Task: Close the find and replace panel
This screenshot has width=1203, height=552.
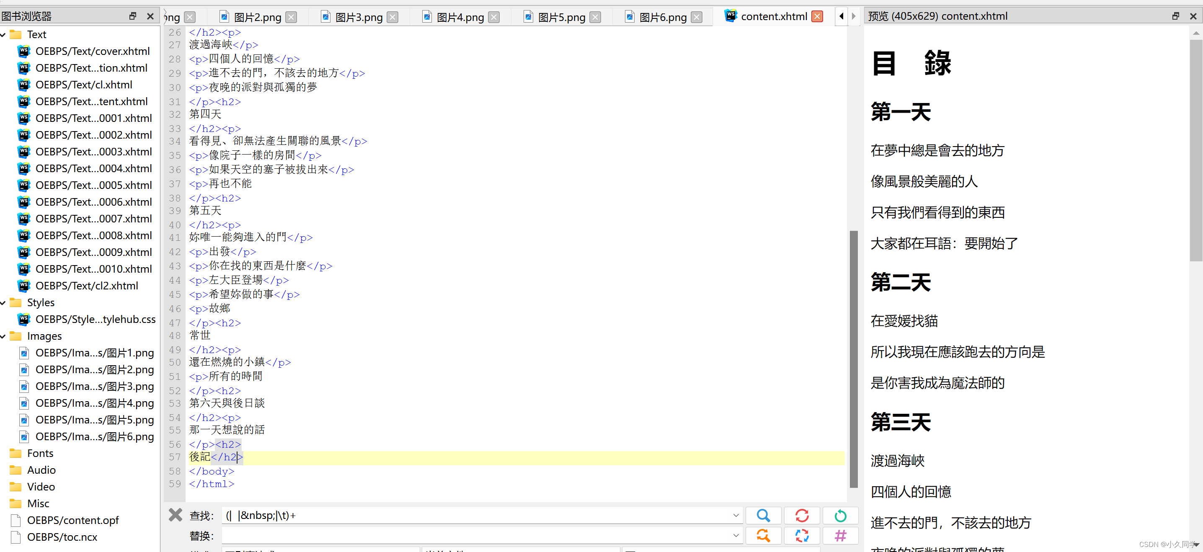Action: tap(175, 515)
